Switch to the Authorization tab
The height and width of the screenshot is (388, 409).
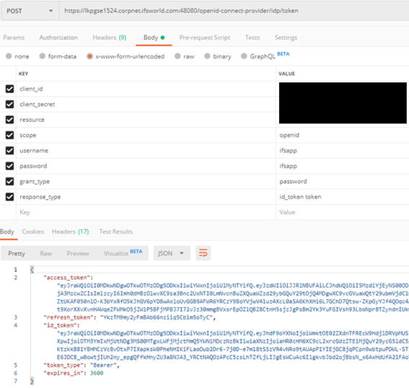[x=58, y=38]
